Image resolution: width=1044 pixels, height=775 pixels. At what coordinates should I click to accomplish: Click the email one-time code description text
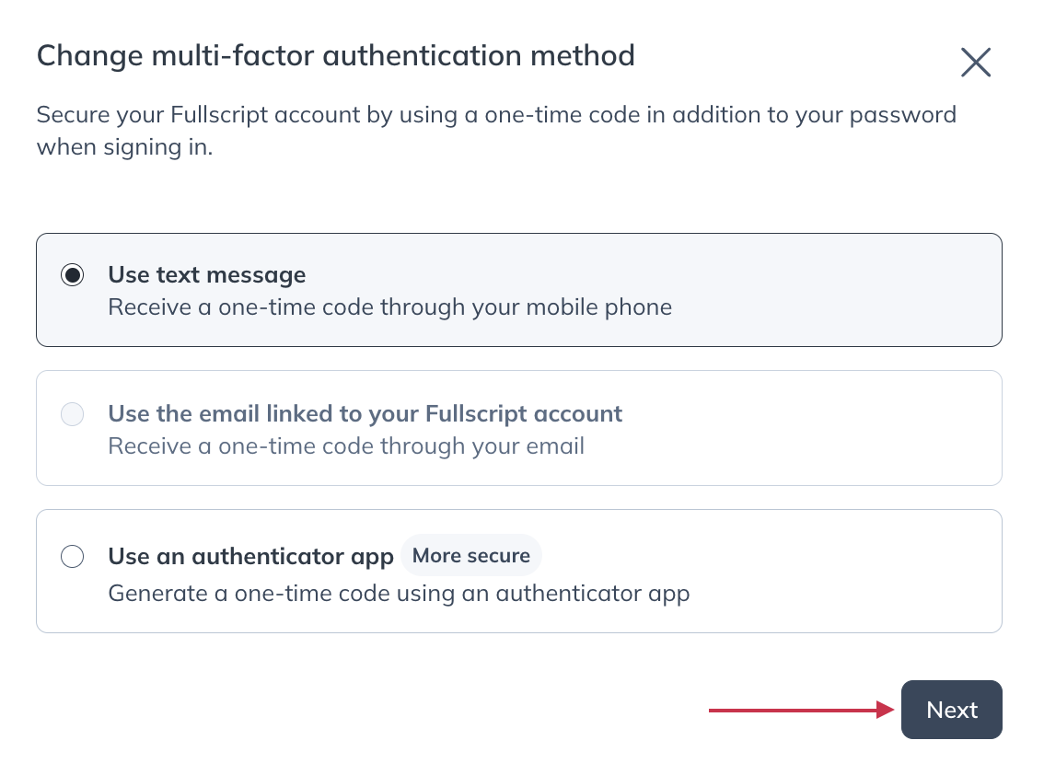[x=346, y=445]
